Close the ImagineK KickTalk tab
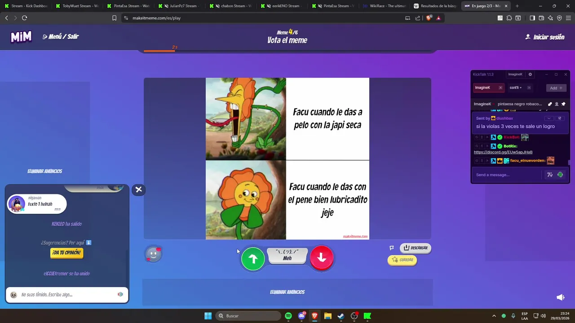575x323 pixels. (x=500, y=88)
